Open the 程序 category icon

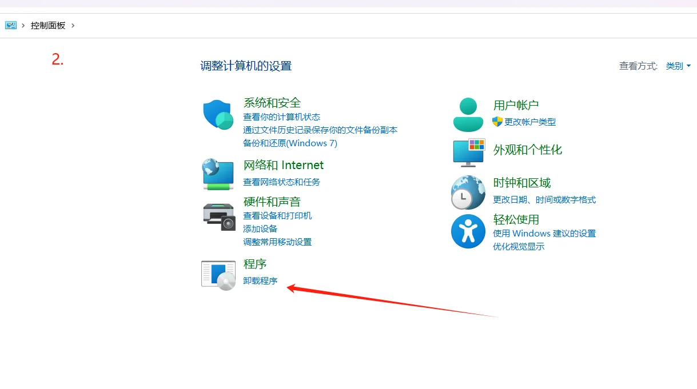(x=218, y=274)
